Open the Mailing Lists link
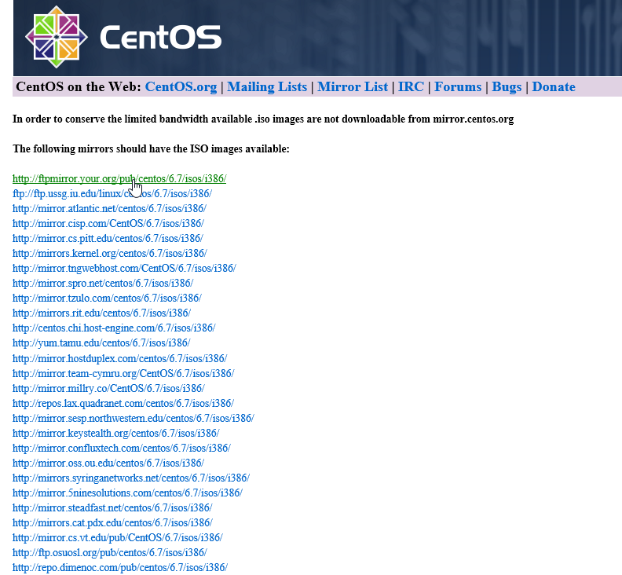 (x=267, y=87)
